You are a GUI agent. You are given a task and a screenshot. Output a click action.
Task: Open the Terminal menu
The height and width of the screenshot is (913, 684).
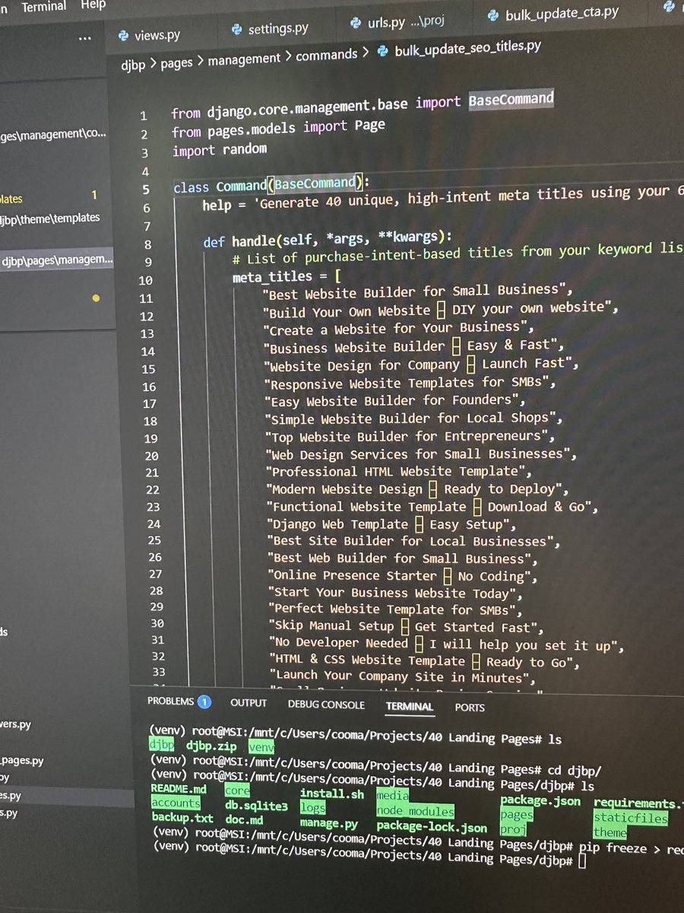(x=44, y=7)
